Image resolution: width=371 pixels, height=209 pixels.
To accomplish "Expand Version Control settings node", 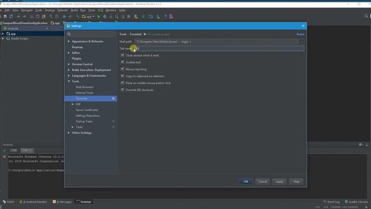I will (69, 64).
